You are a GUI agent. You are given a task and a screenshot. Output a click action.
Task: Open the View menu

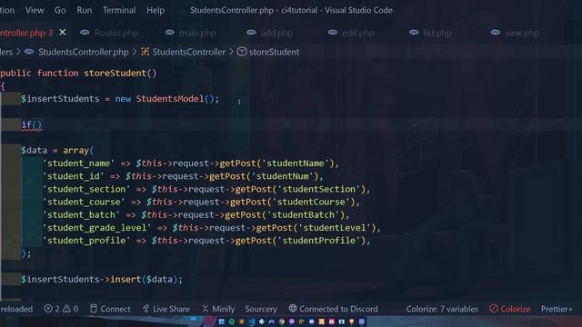(35, 10)
